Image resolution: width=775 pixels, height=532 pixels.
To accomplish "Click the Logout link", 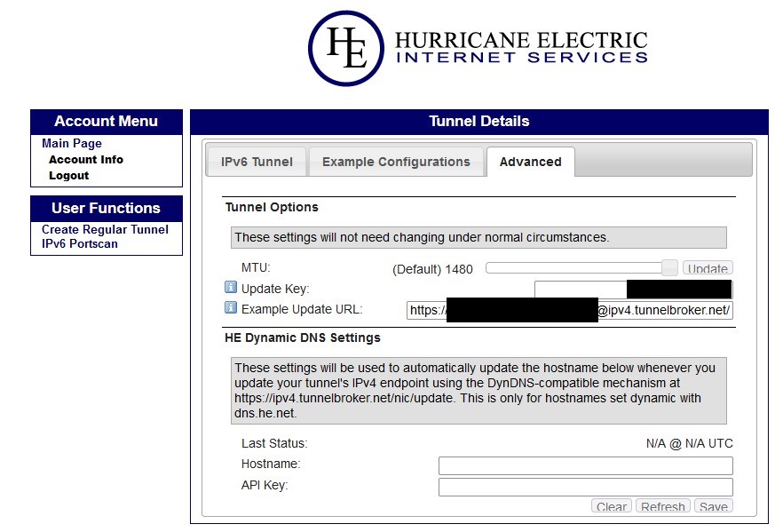I will click(x=68, y=176).
